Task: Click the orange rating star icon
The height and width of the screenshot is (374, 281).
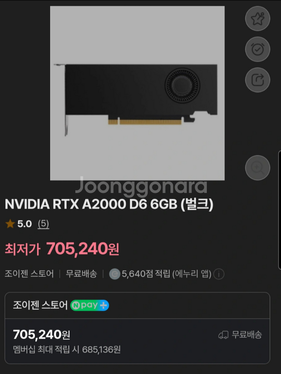Action: coord(10,224)
